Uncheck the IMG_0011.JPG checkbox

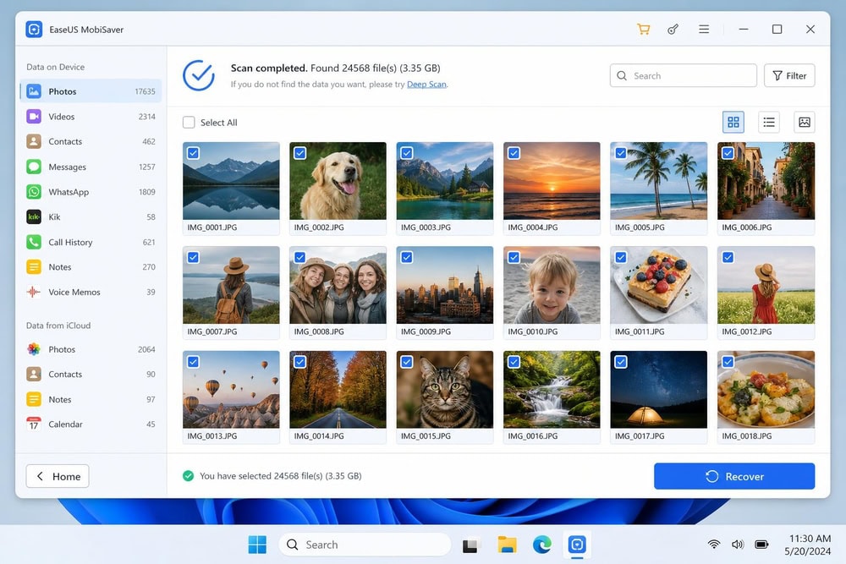tap(621, 257)
